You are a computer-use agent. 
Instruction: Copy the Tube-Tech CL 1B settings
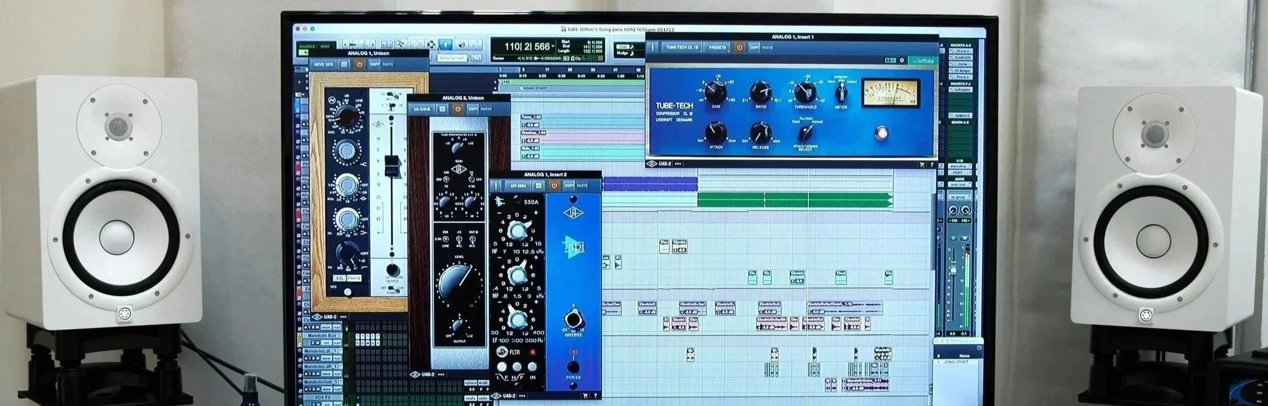755,47
